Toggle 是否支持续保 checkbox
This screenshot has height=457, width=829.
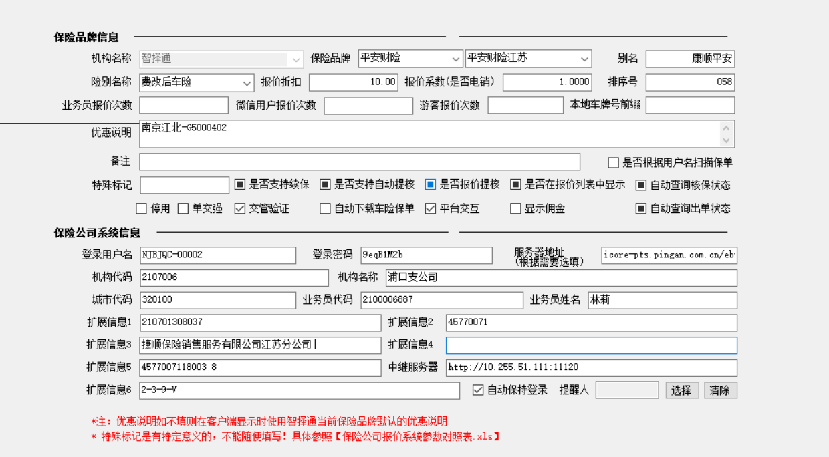(x=240, y=184)
